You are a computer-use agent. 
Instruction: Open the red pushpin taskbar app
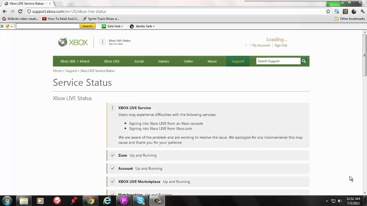click(74, 201)
